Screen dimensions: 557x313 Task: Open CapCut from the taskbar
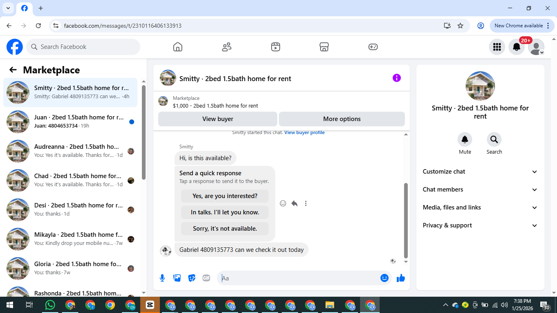[150, 305]
